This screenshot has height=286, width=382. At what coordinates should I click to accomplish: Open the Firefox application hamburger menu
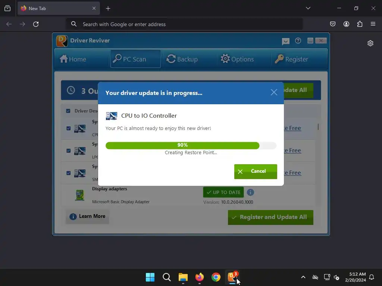[x=373, y=24]
